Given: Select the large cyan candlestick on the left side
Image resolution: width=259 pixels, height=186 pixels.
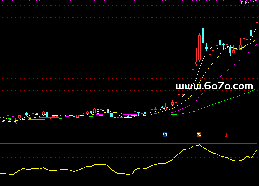Looking at the screenshot, I should (47, 115).
